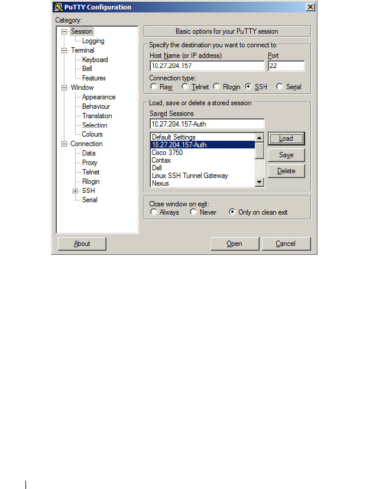Click the PuTTY icon in title bar
This screenshot has height=489, width=379.
coord(59,7)
